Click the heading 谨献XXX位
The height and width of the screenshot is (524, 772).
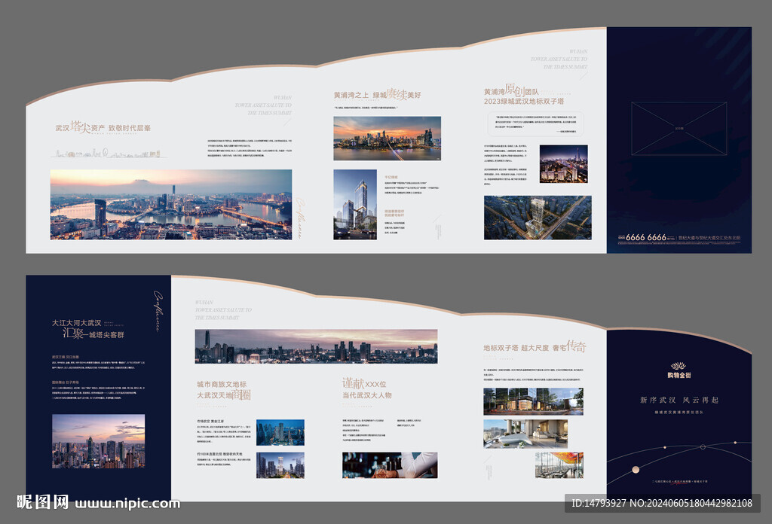(x=364, y=383)
